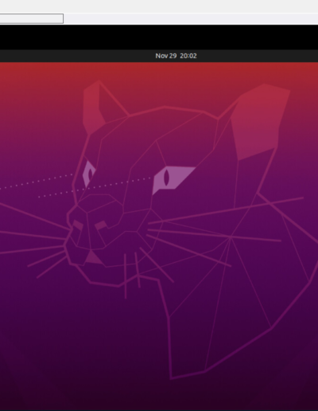Click the empty text field at top left

click(x=32, y=18)
